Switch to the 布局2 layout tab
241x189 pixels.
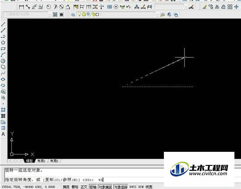54,161
